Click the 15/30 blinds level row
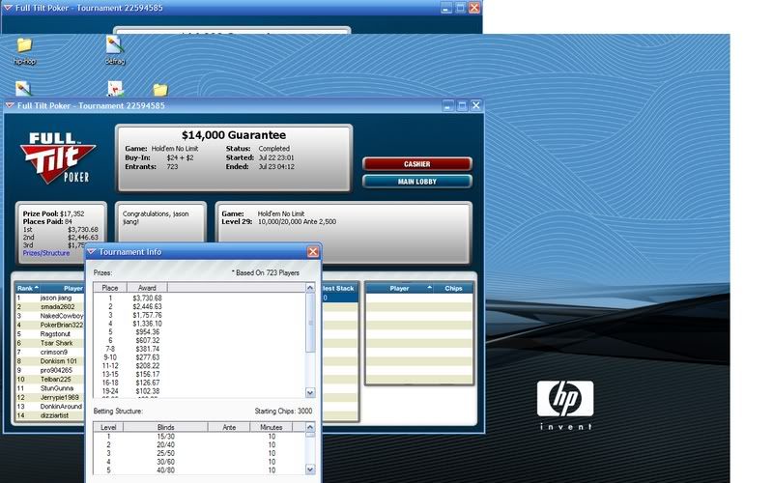The width and height of the screenshot is (773, 483). 200,437
